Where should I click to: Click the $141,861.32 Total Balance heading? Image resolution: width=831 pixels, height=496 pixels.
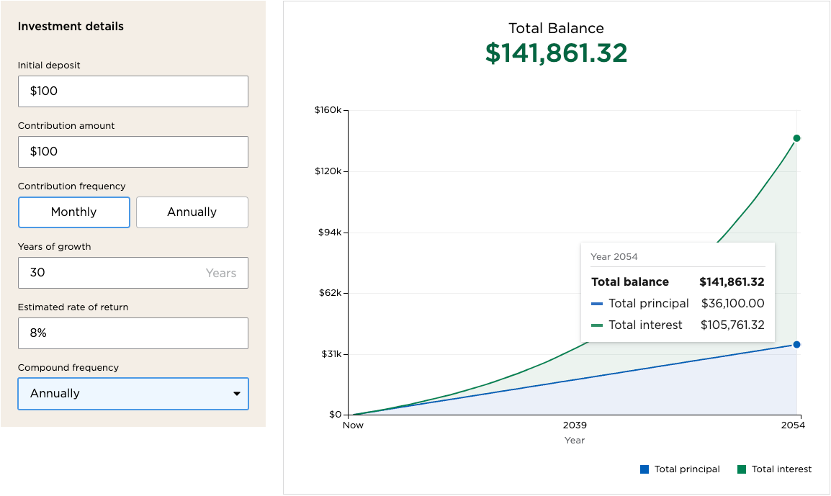coord(556,53)
